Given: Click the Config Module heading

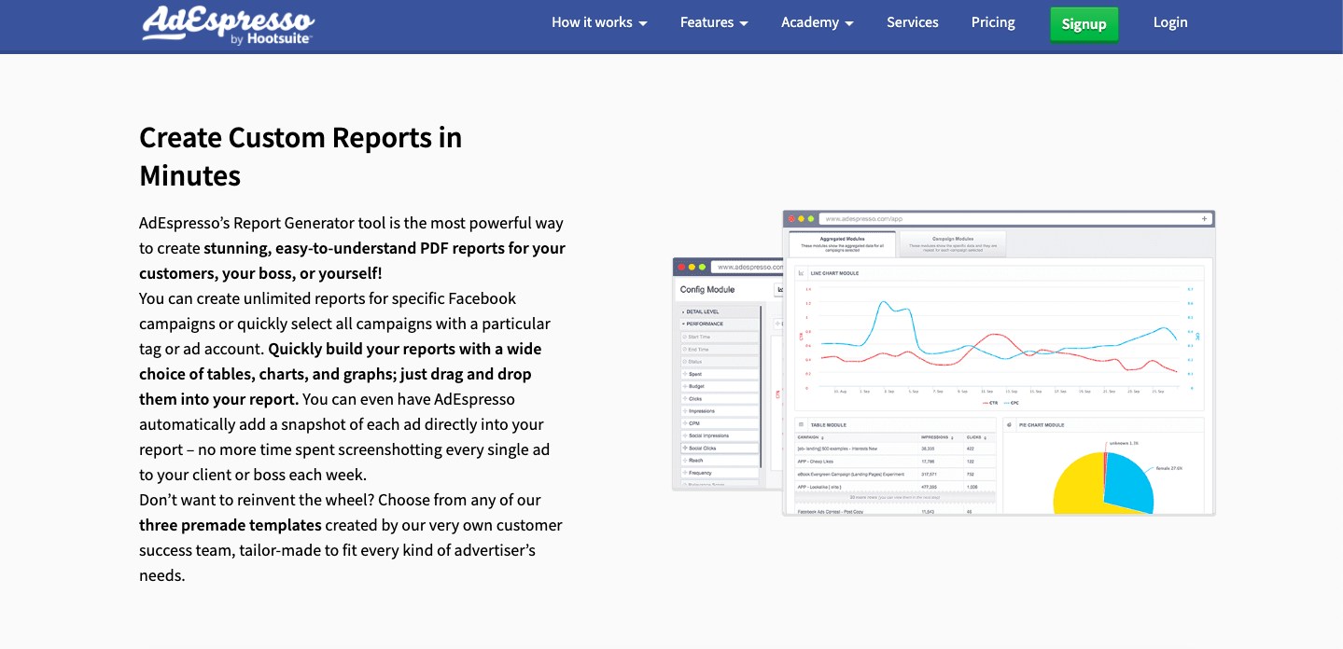Looking at the screenshot, I should pos(707,289).
